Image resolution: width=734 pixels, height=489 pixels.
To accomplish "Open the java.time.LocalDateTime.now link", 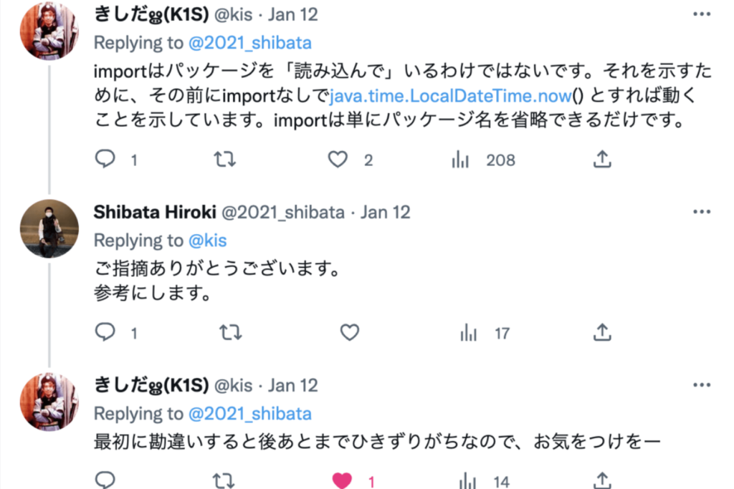I will tap(450, 95).
